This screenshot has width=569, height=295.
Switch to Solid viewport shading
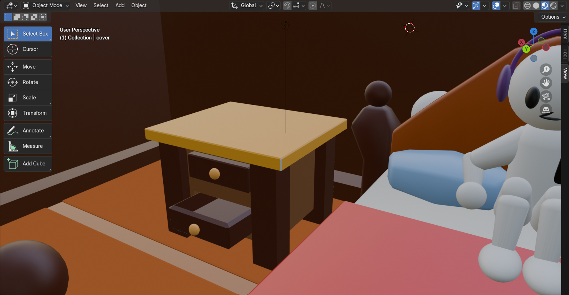[x=536, y=5]
